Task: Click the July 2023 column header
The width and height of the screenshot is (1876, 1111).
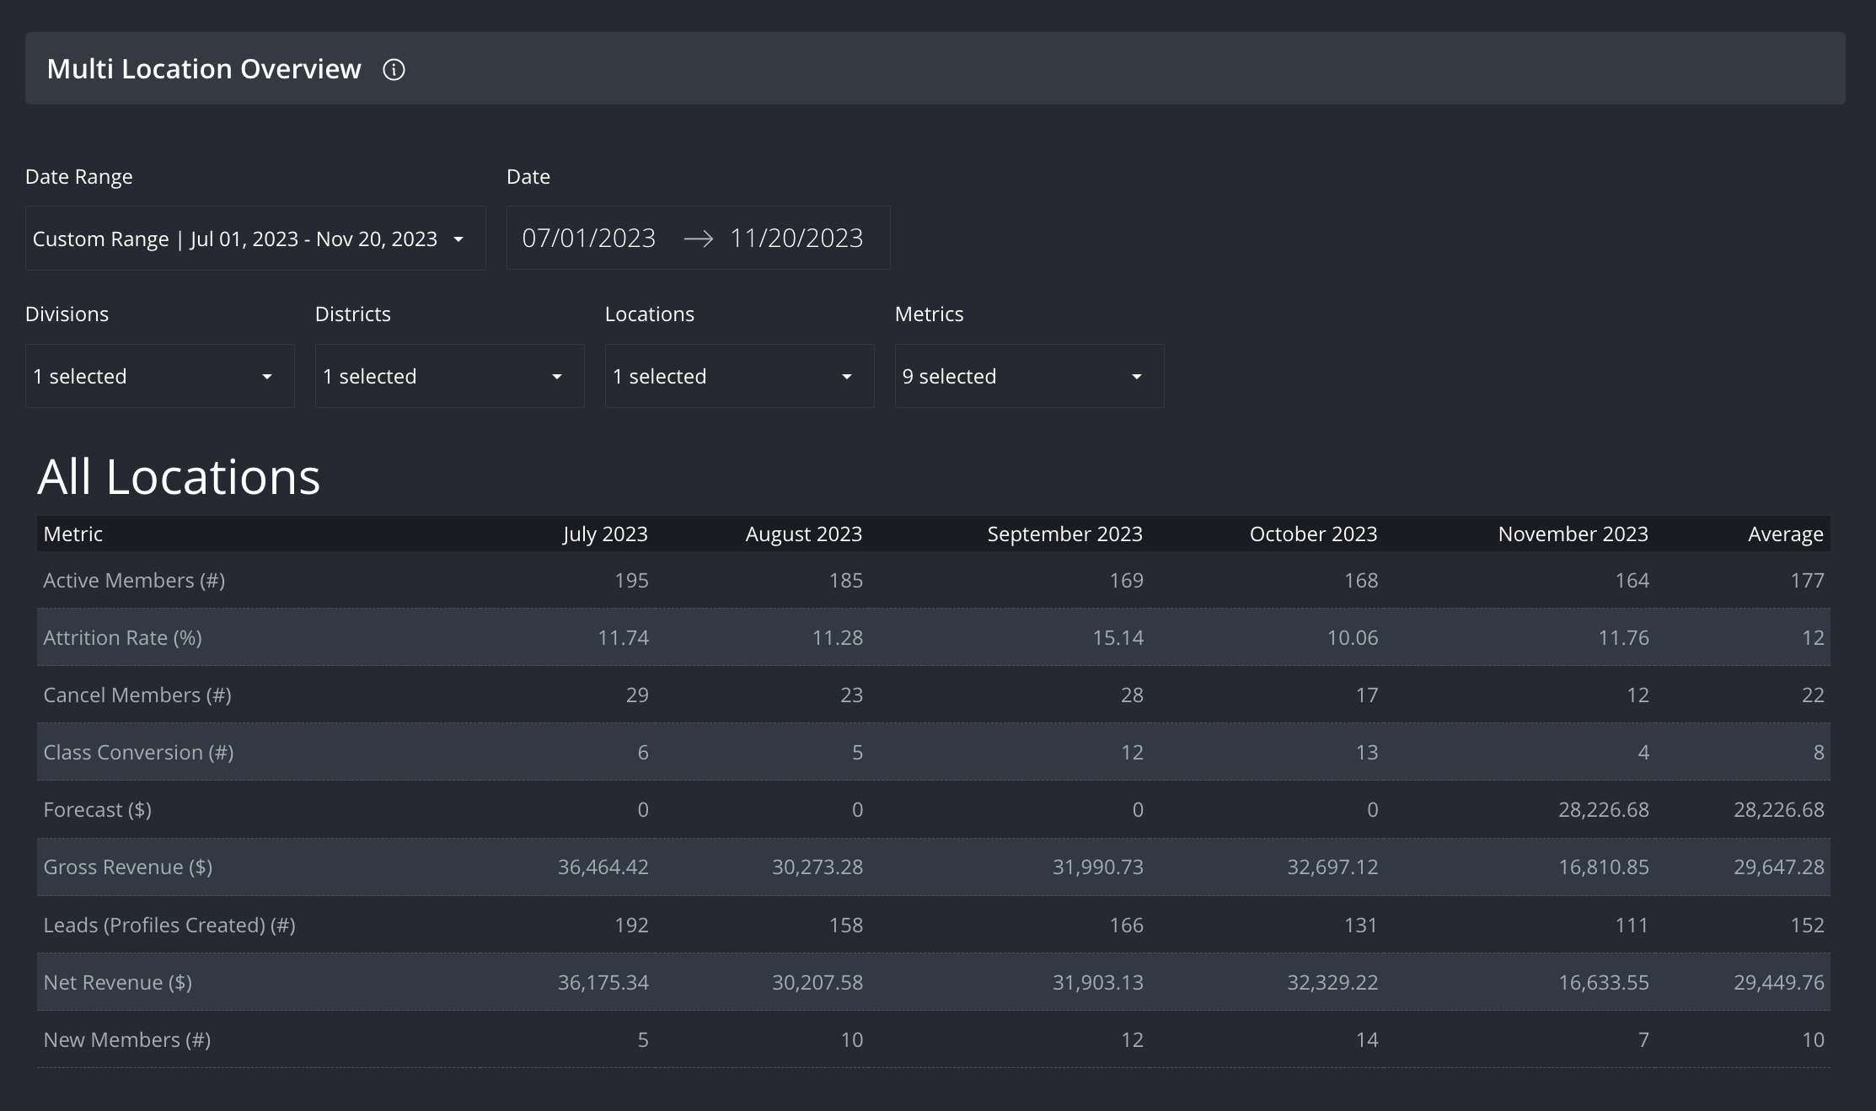Action: pos(605,534)
